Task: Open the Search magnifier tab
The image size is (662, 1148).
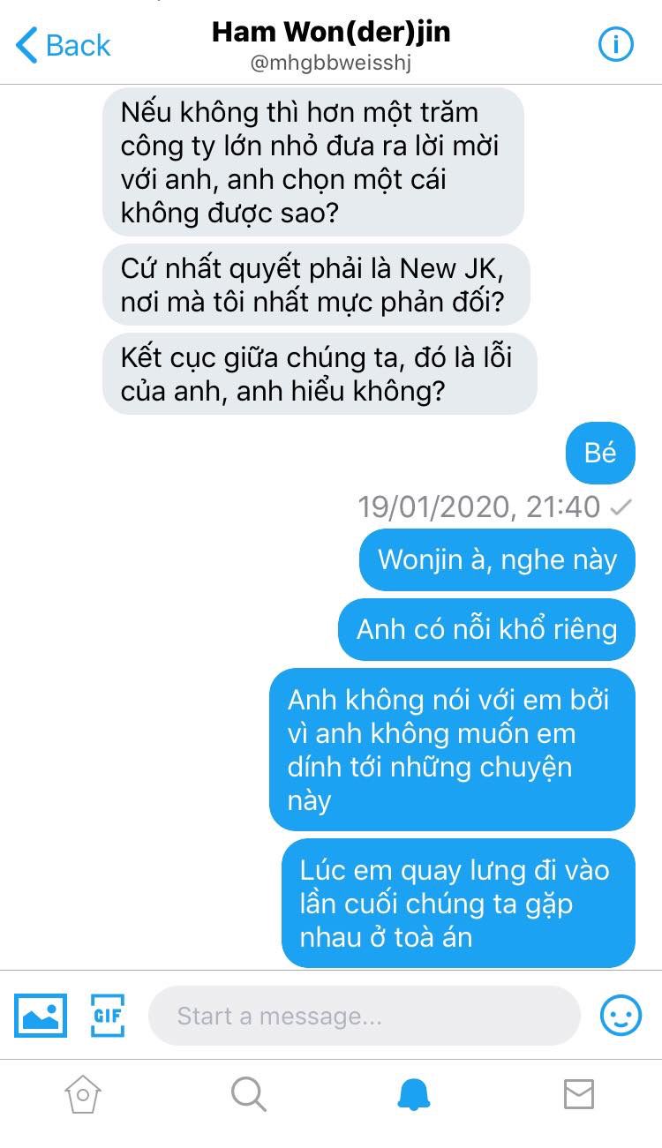Action: [248, 1094]
